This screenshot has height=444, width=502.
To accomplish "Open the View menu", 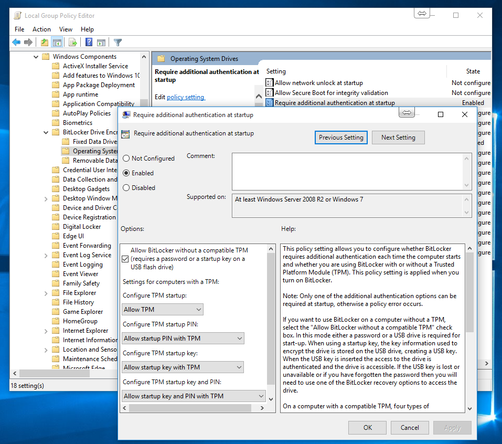I will (x=66, y=29).
